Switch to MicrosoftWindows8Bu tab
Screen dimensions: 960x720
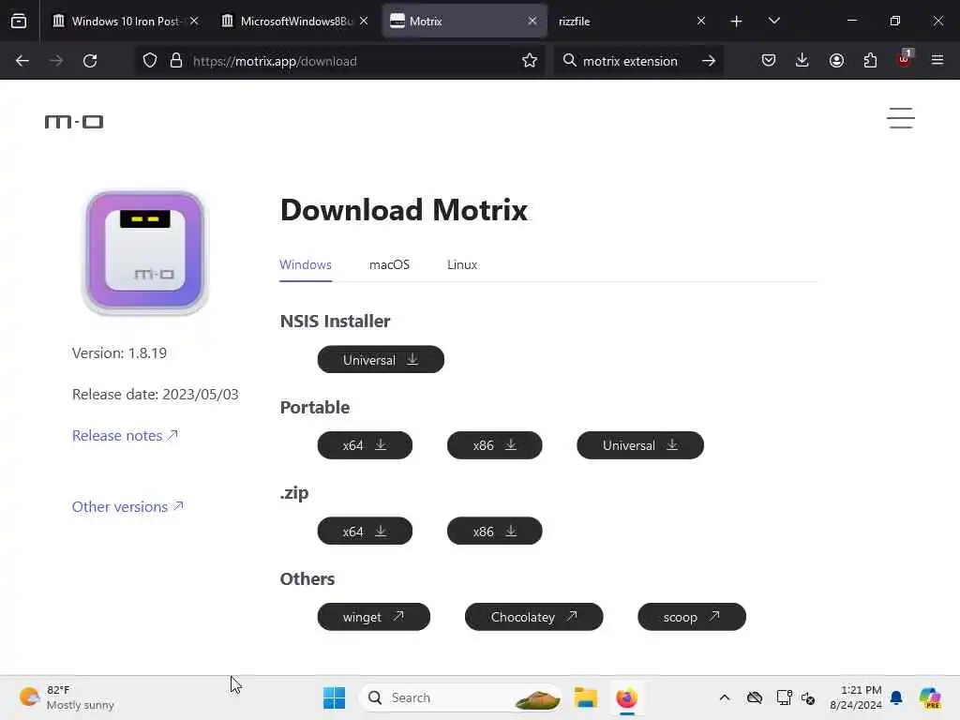(x=295, y=21)
